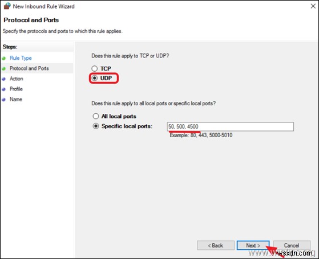Click the green bullet beside Protocol and Ports

tap(4, 69)
